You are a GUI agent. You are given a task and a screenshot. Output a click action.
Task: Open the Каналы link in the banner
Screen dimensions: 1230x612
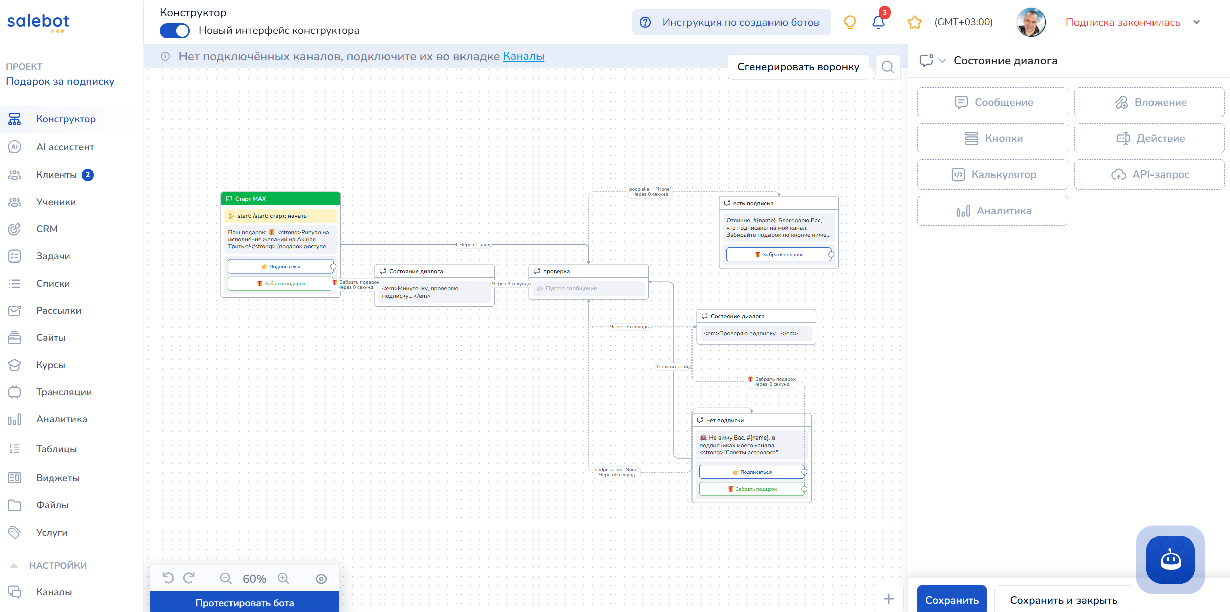(523, 56)
